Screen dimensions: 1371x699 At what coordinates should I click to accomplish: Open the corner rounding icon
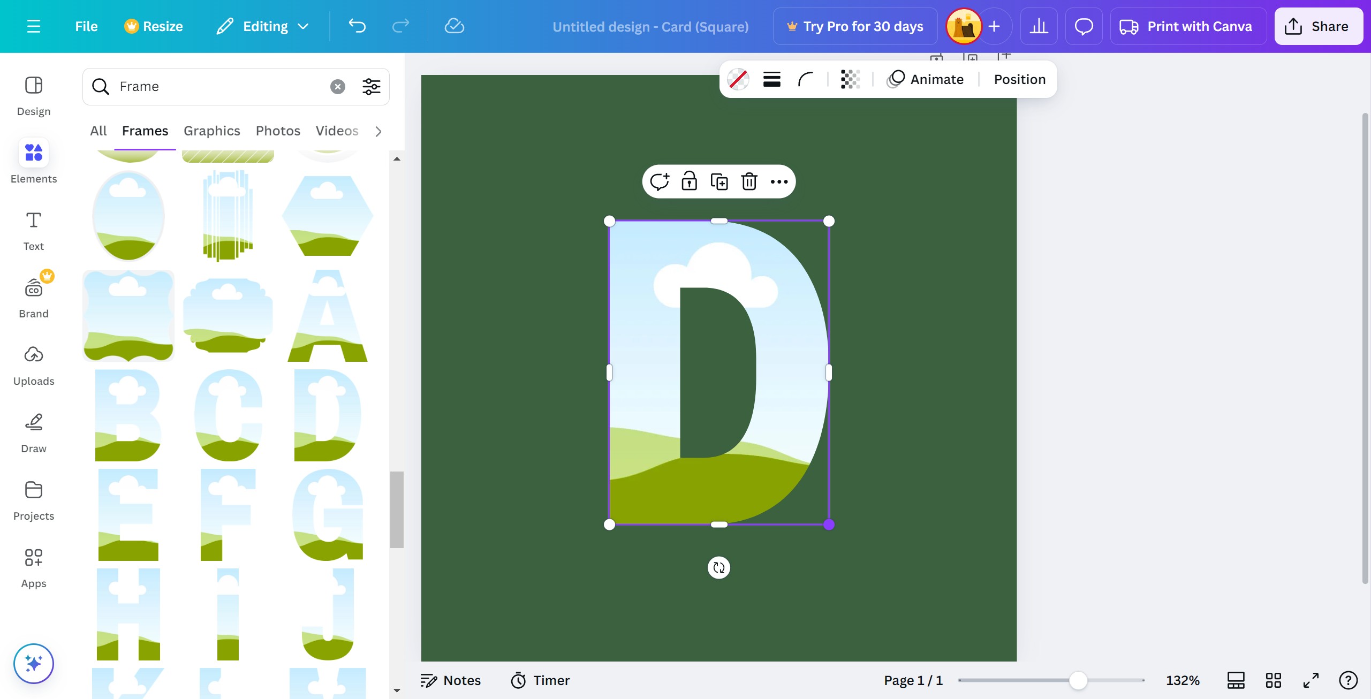(806, 79)
